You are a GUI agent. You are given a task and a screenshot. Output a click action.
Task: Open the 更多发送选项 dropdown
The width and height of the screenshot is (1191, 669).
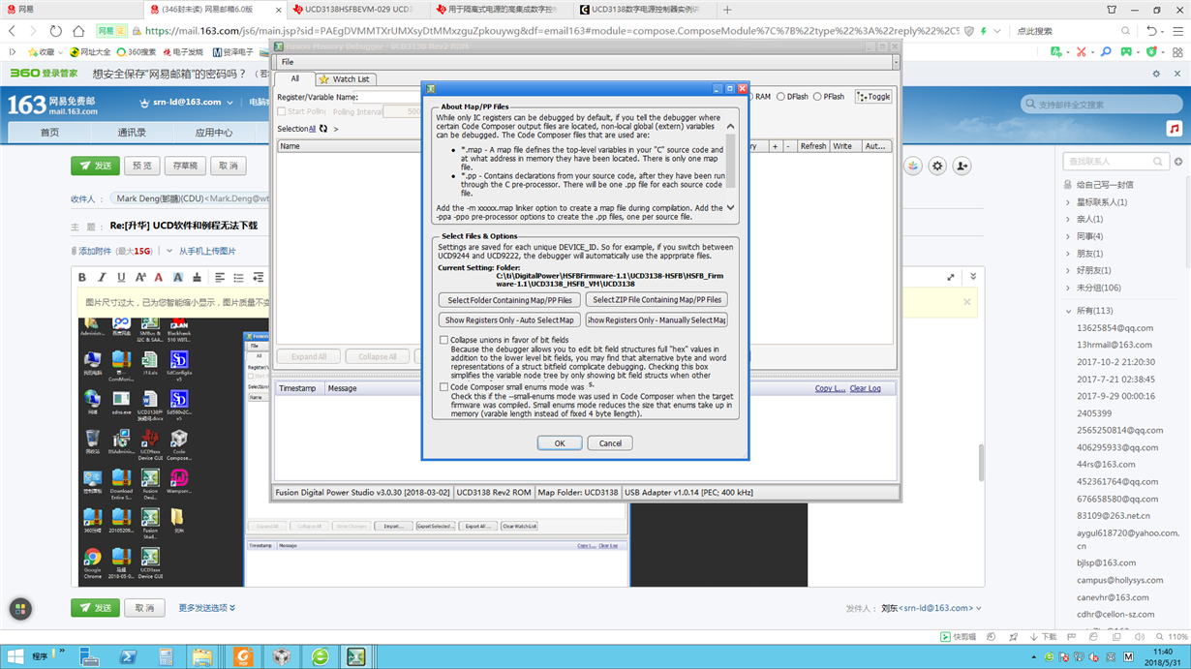[x=207, y=608]
